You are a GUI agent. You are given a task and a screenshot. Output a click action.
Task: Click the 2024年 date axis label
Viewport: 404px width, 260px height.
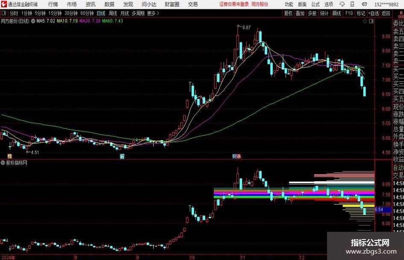[8, 257]
